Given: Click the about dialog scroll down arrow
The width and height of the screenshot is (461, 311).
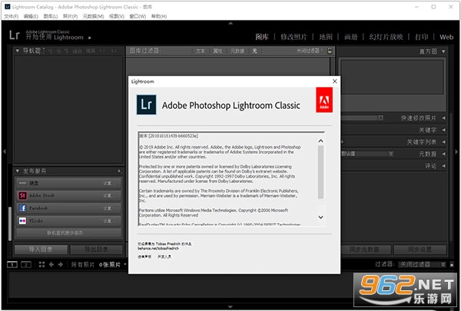Looking at the screenshot, I should 320,218.
